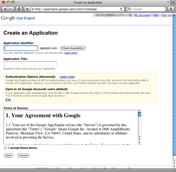Click the Your Agreement with Google heading

[x=43, y=115]
